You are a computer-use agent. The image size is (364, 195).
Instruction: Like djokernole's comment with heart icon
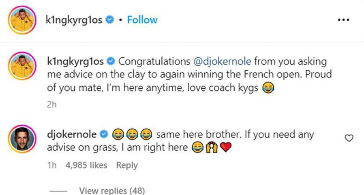(349, 138)
